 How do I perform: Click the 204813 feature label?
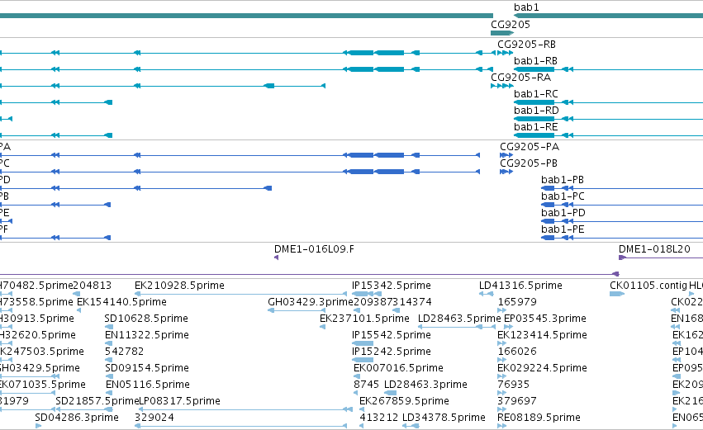[92, 286]
